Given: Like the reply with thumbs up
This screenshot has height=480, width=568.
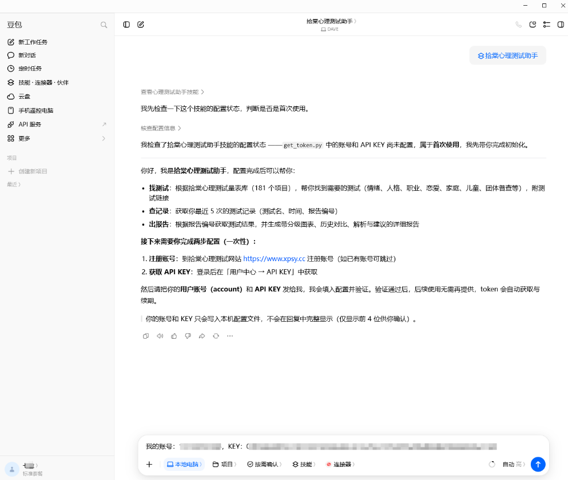Looking at the screenshot, I should [174, 336].
